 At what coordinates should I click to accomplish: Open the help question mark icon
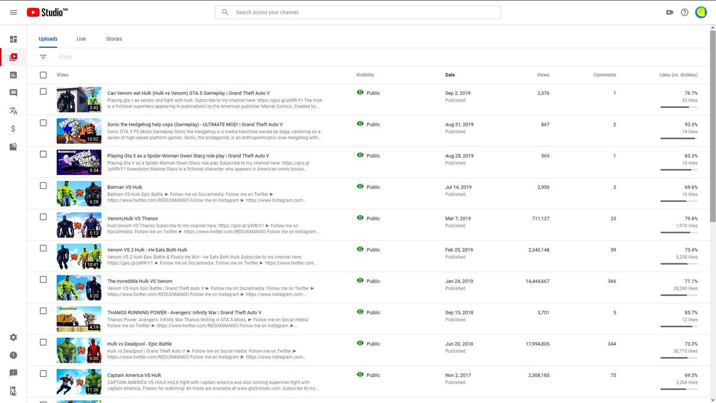684,12
